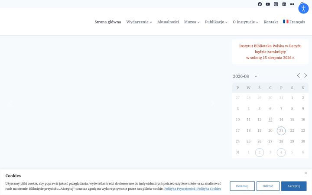
Task: Select calendar day 1 of August
Action: tap(292, 98)
